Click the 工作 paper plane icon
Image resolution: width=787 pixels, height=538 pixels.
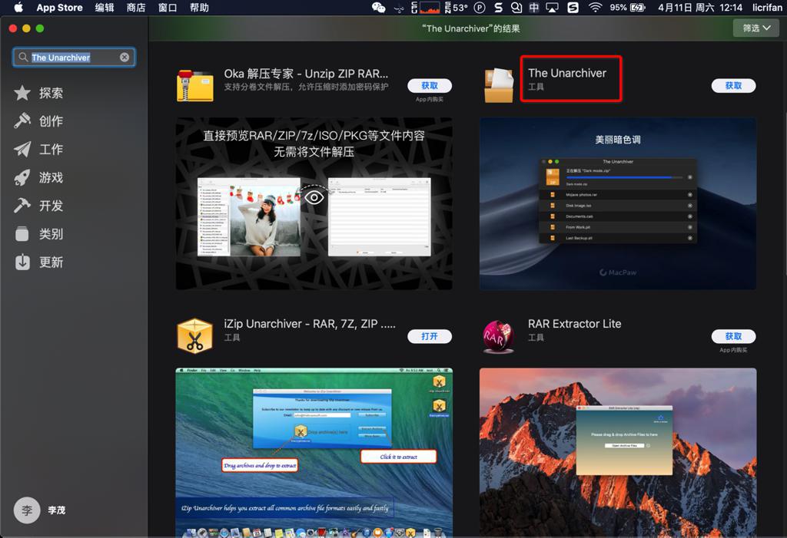click(22, 149)
